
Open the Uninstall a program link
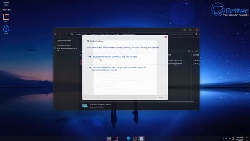(x=64, y=45)
